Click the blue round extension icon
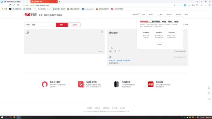Screen dimensions: 212x119 185,5
